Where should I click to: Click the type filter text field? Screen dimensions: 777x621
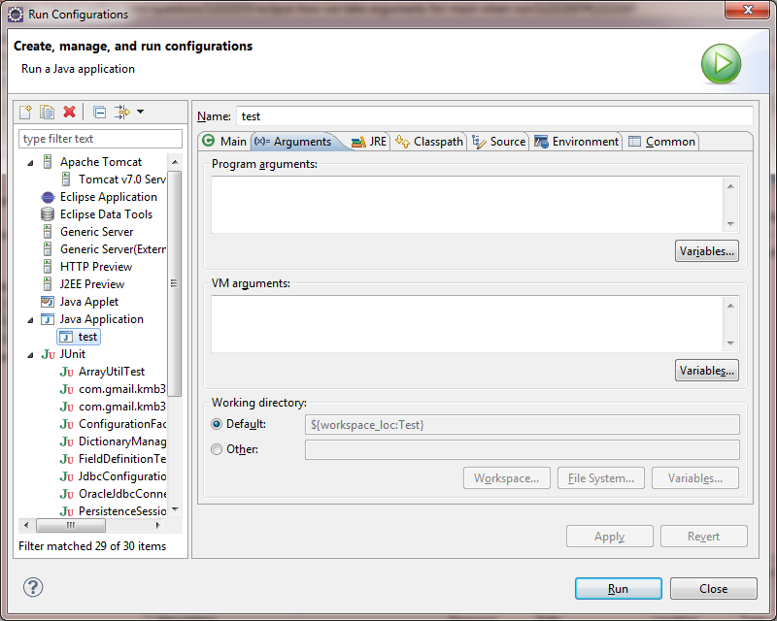pos(101,139)
